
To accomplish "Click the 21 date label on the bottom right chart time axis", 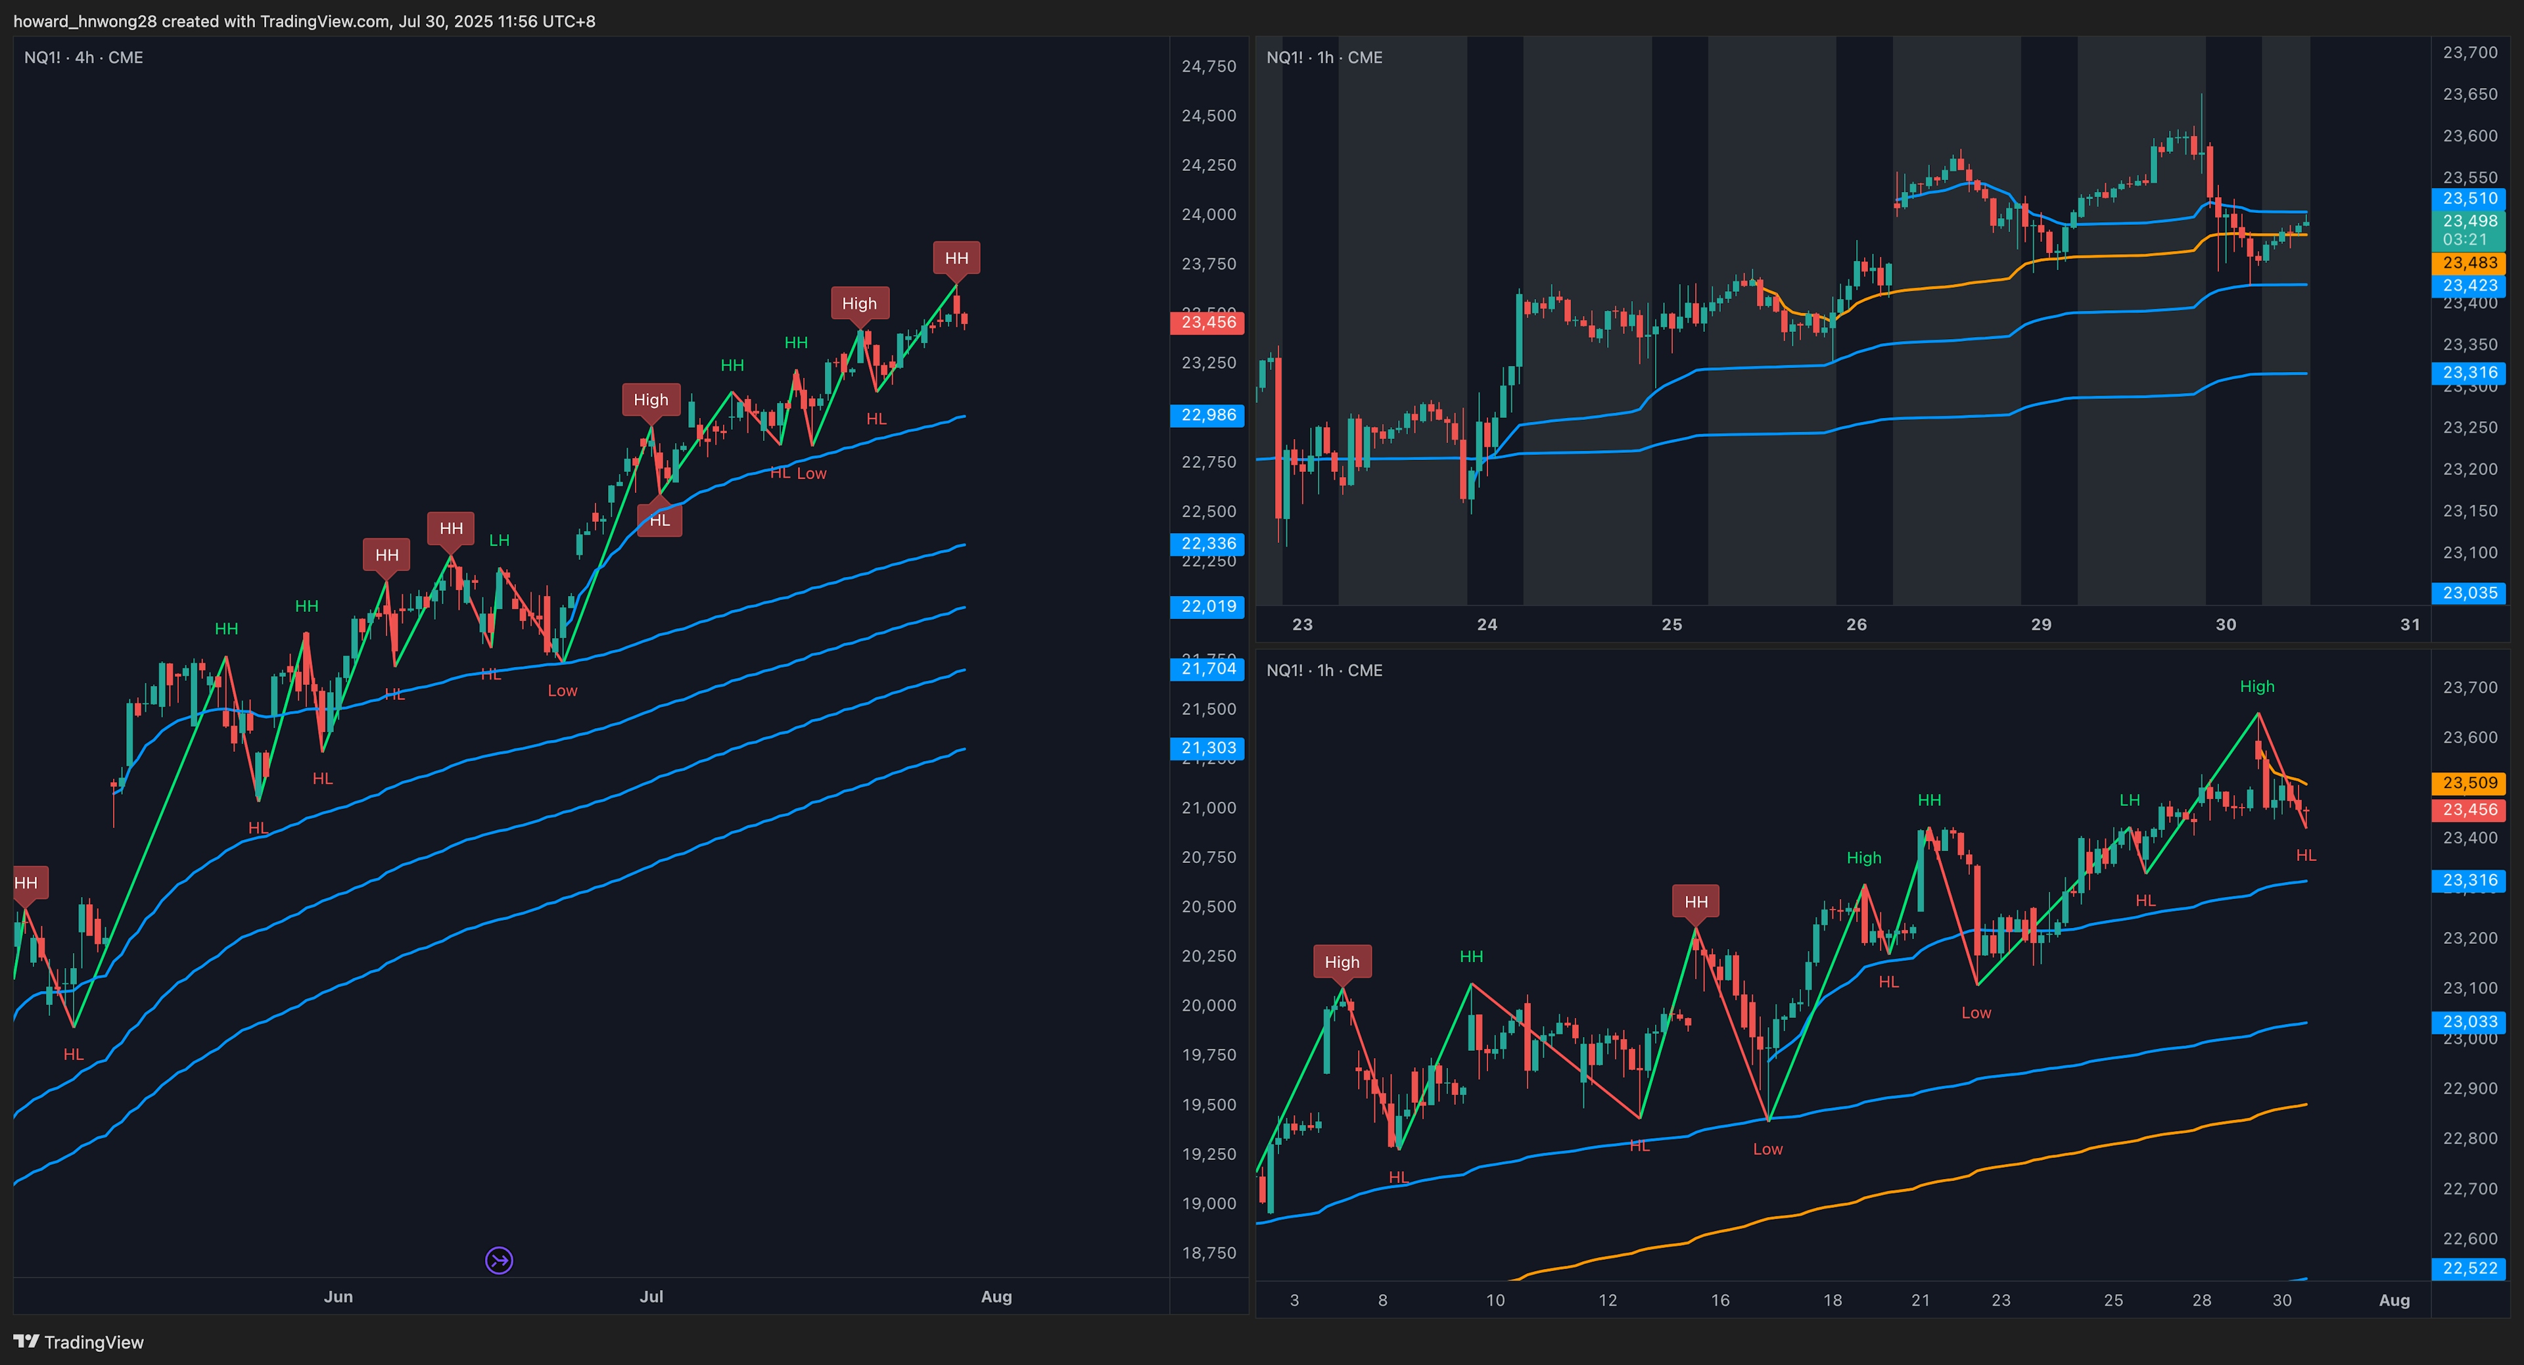I will click(x=1921, y=1301).
